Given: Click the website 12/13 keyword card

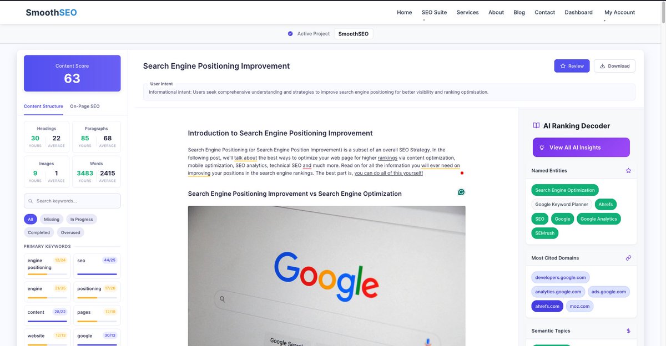Looking at the screenshot, I should pyautogui.click(x=47, y=337).
